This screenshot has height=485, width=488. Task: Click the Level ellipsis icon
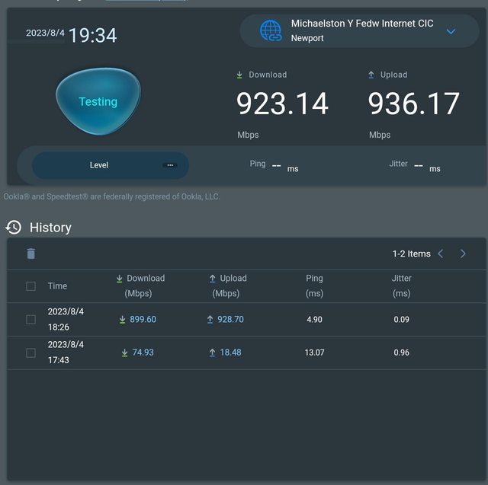pyautogui.click(x=170, y=164)
